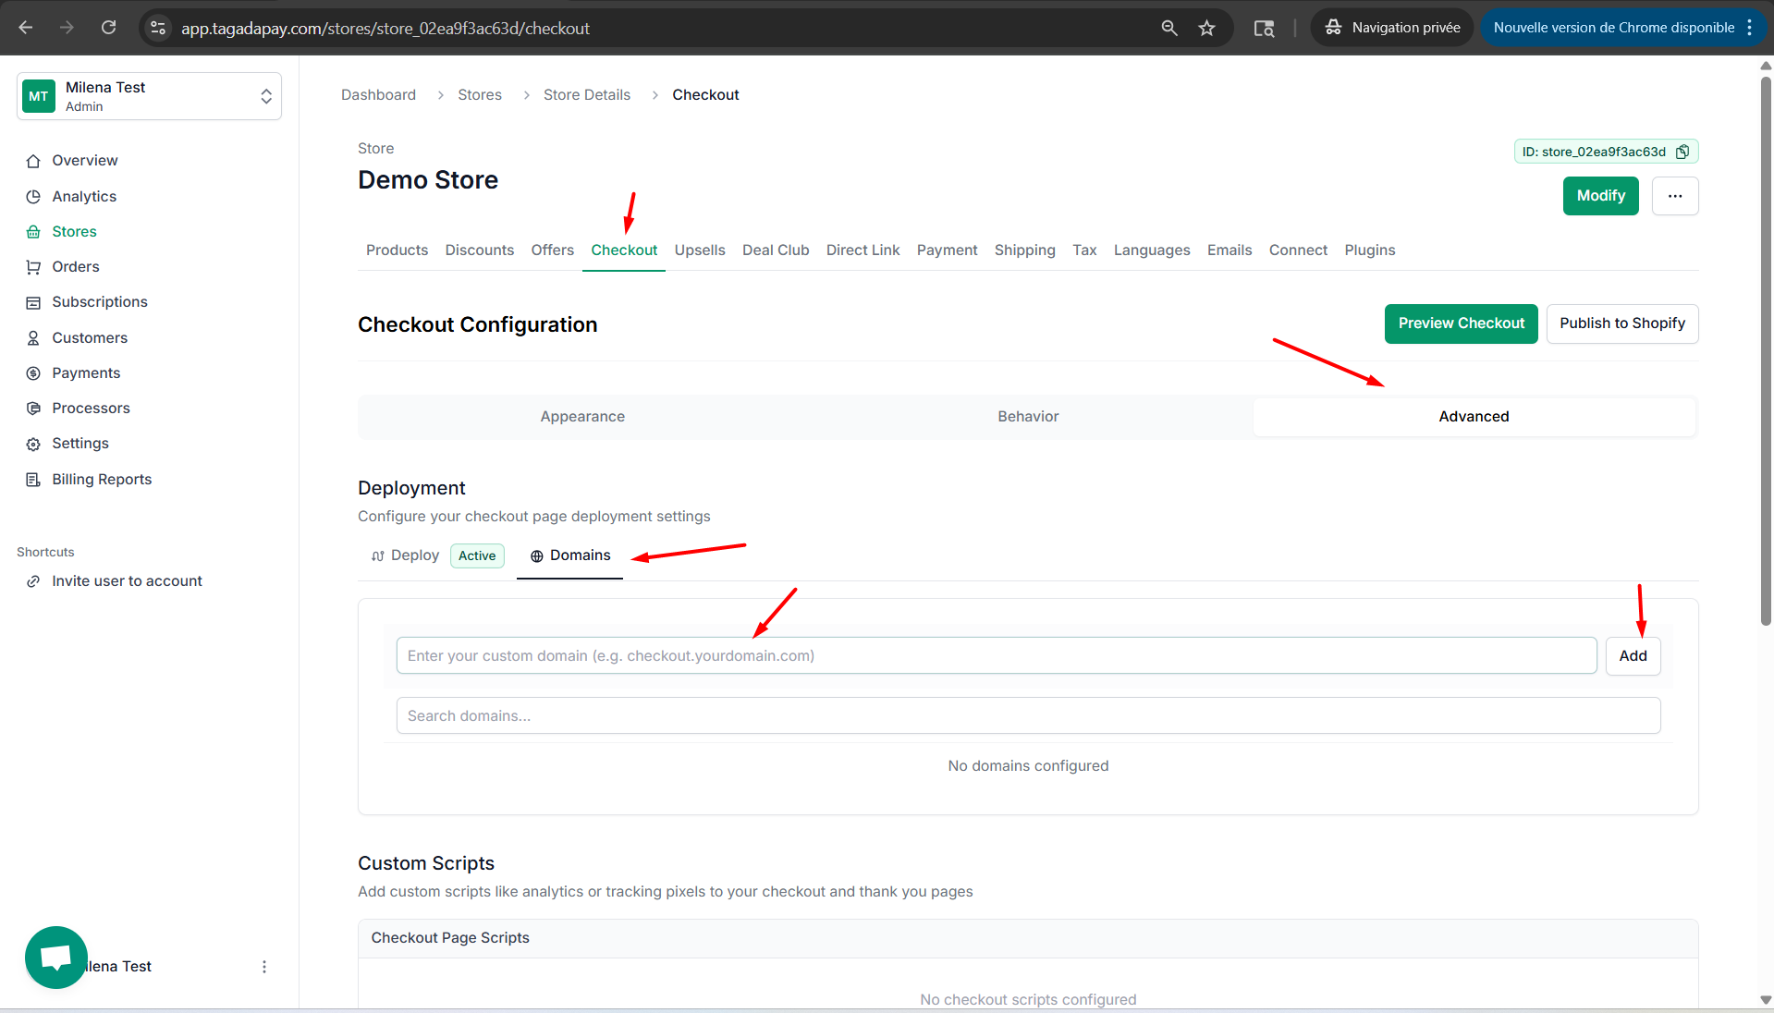Expand the Milena Test account switcher

point(149,96)
